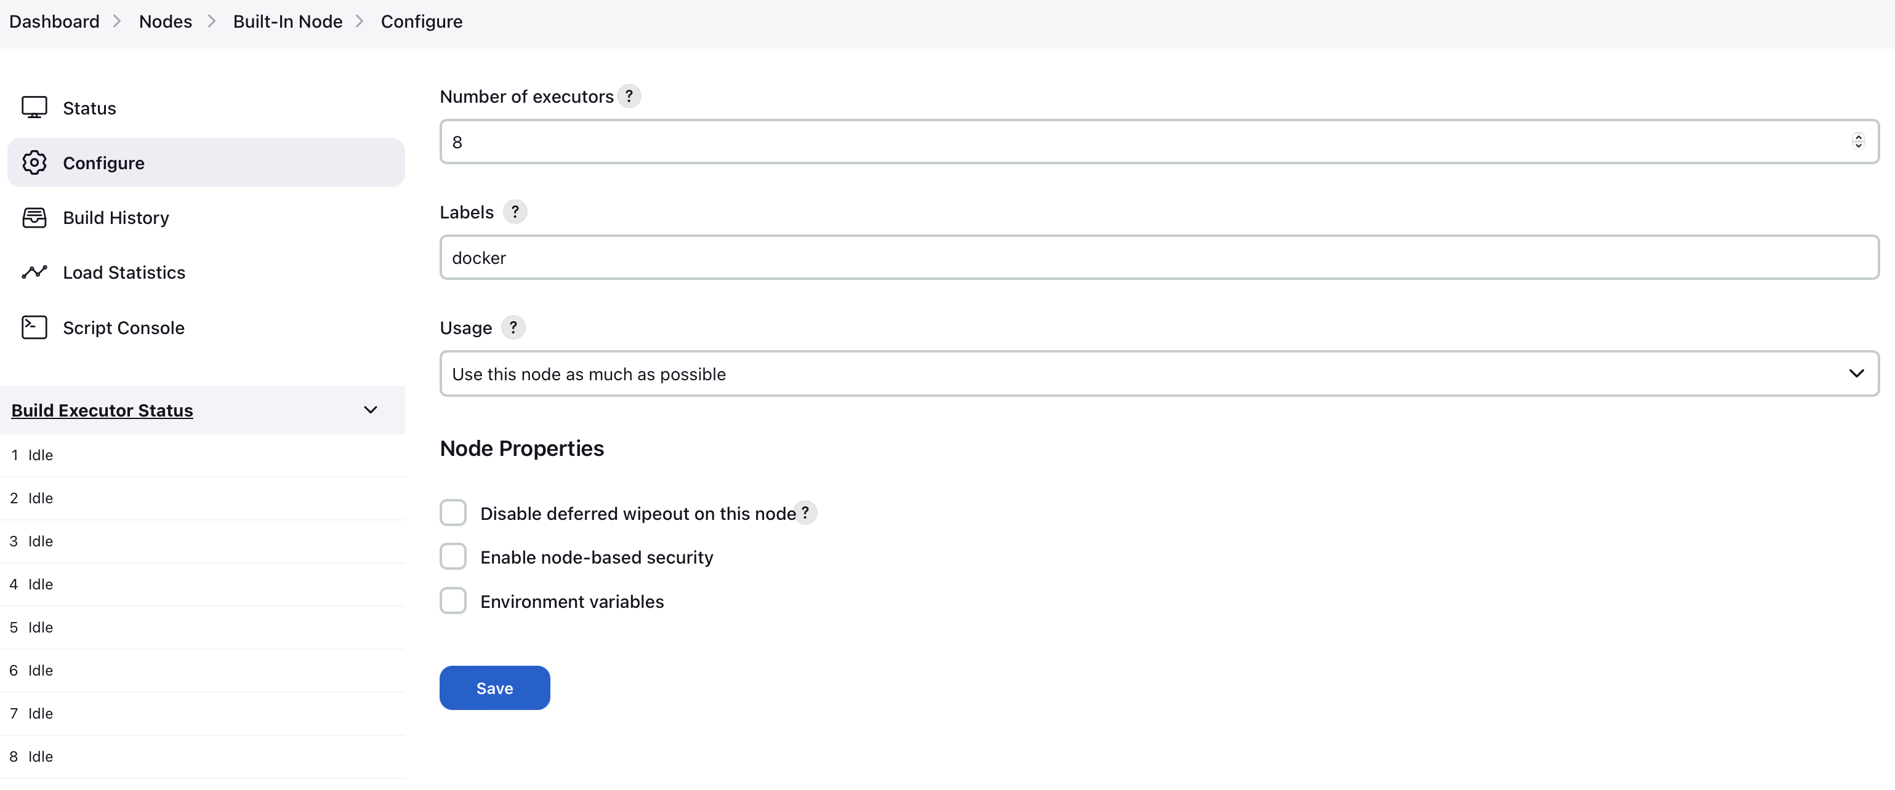The width and height of the screenshot is (1895, 790).
Task: Open the Usage dropdown
Action: [x=1159, y=374]
